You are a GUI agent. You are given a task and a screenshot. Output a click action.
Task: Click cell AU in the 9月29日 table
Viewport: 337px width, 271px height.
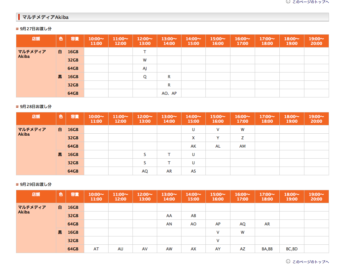click(x=121, y=249)
